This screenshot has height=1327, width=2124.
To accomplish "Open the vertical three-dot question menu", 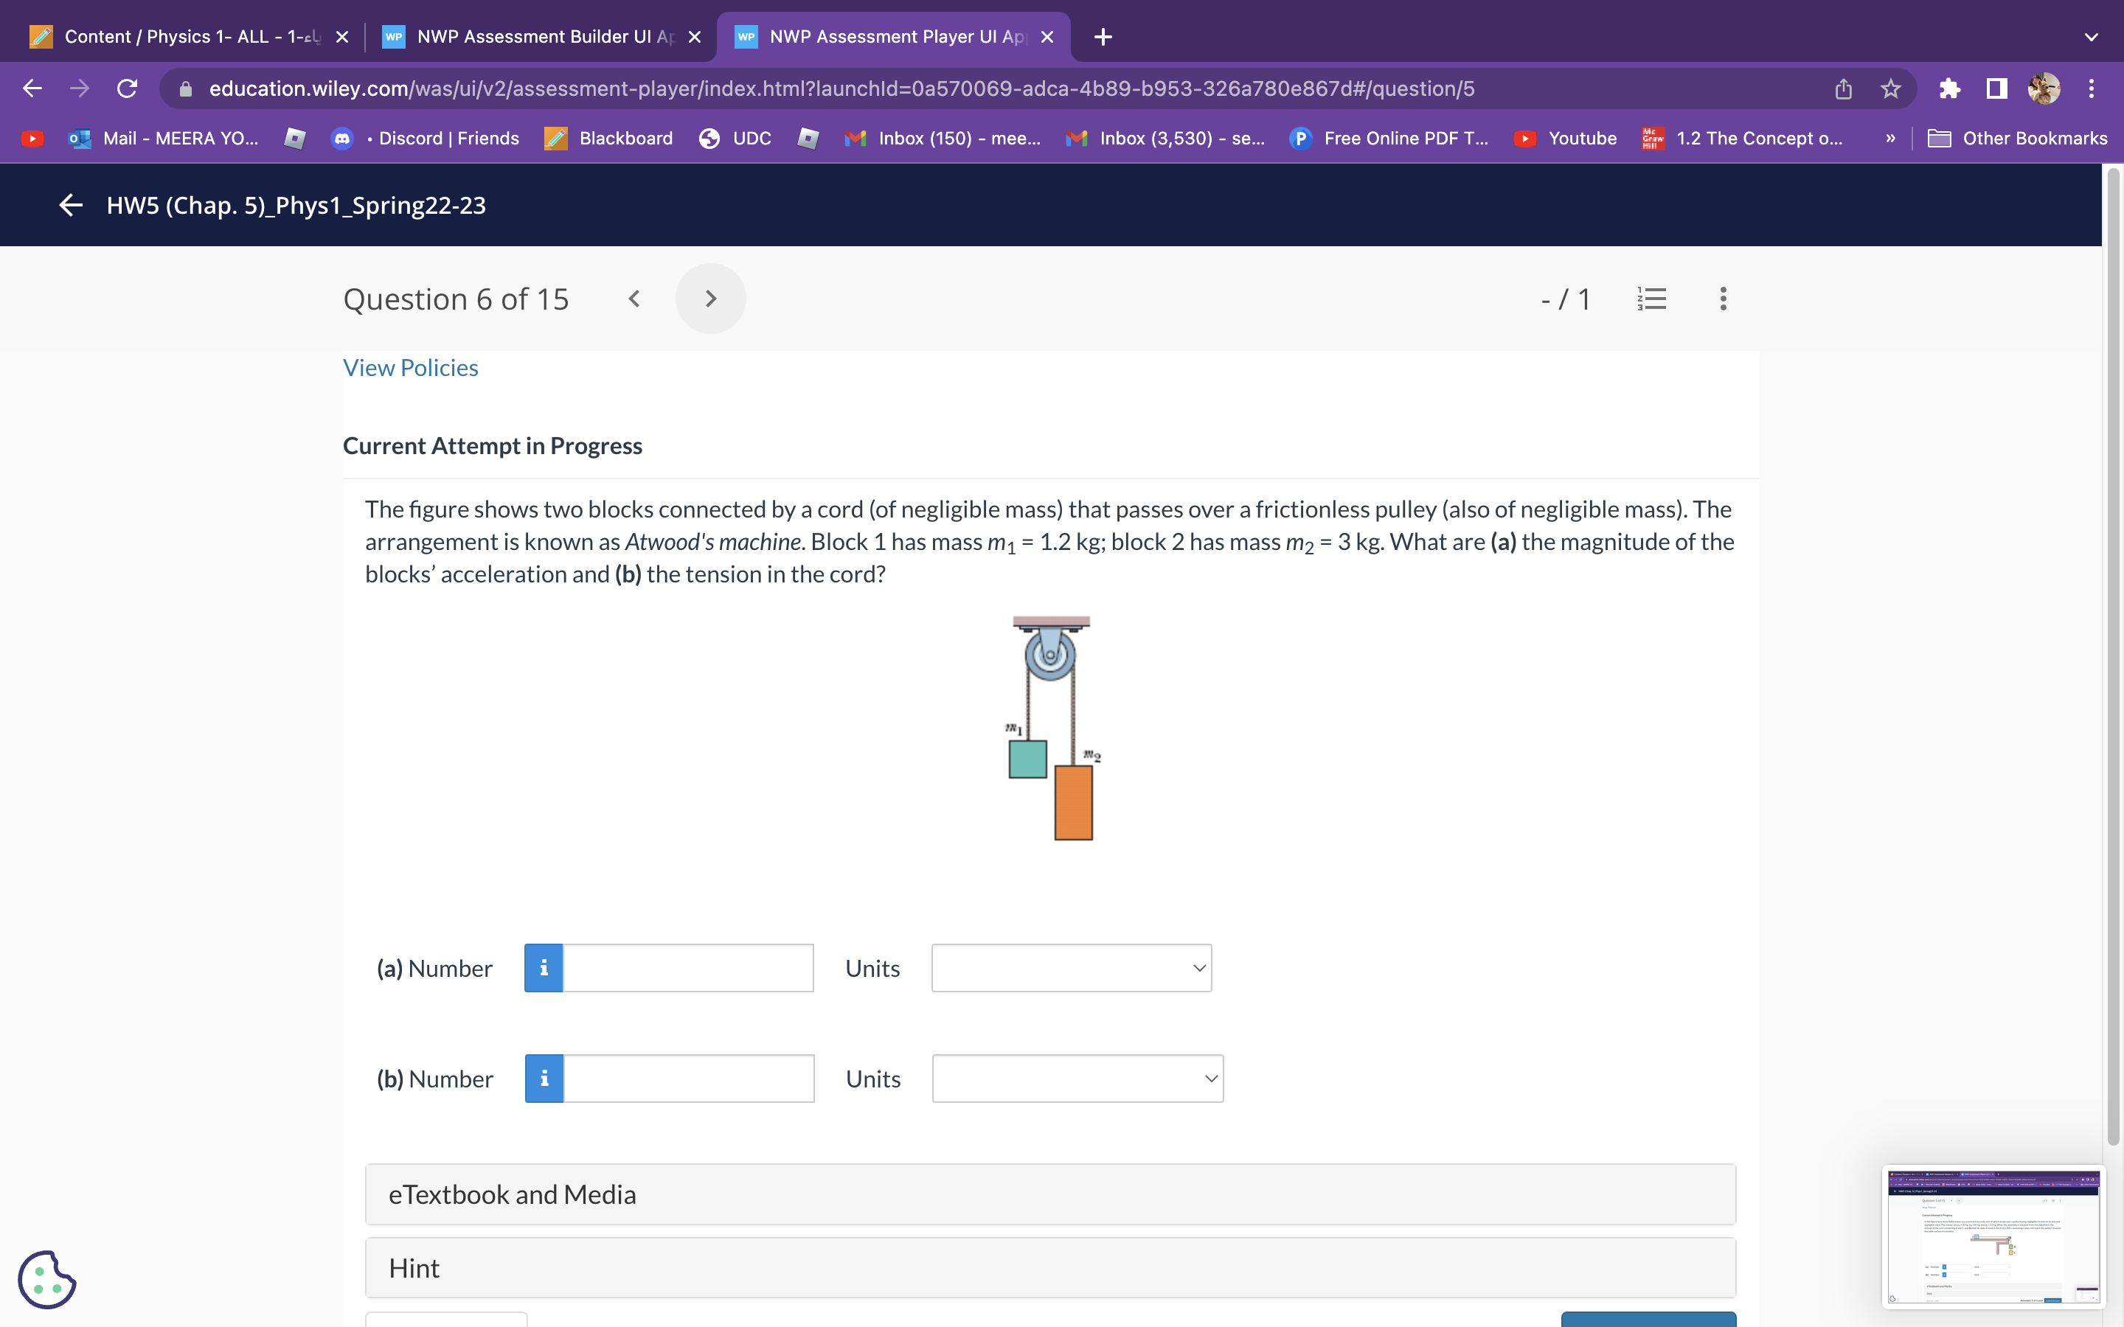I will 1723,299.
